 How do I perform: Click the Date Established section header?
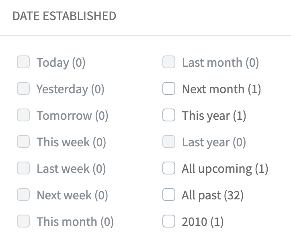pyautogui.click(x=64, y=16)
